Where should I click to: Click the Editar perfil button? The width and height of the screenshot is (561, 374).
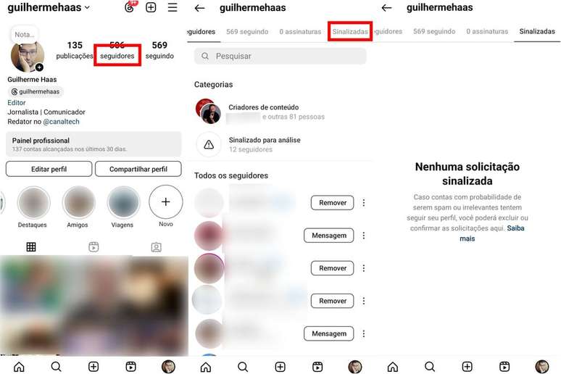[x=49, y=169]
